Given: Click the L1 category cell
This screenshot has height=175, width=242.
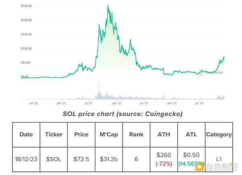Looking at the screenshot, I should [219, 159].
